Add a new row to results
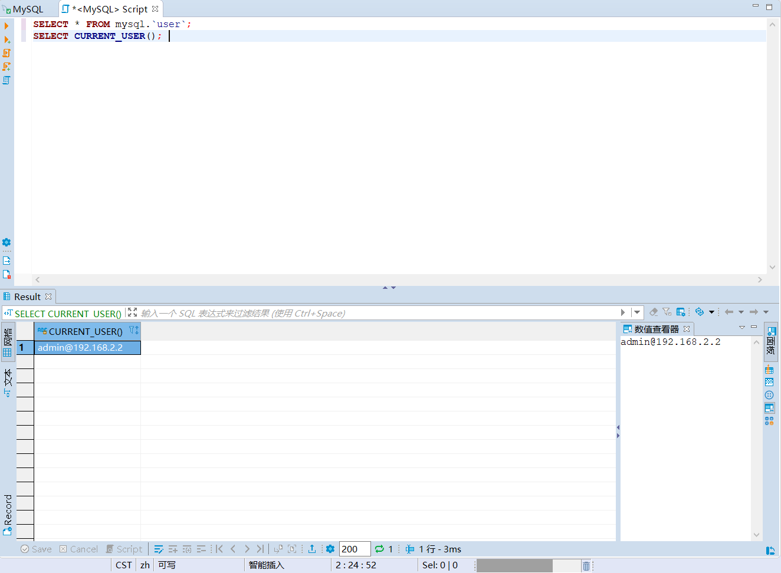Image resolution: width=781 pixels, height=573 pixels. (x=173, y=549)
